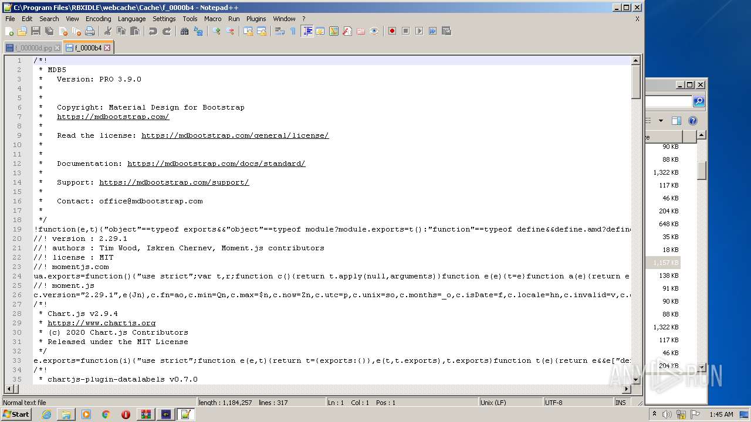Viewport: 751px width, 422px height.
Task: Click the Explorer window search button
Action: 698,101
